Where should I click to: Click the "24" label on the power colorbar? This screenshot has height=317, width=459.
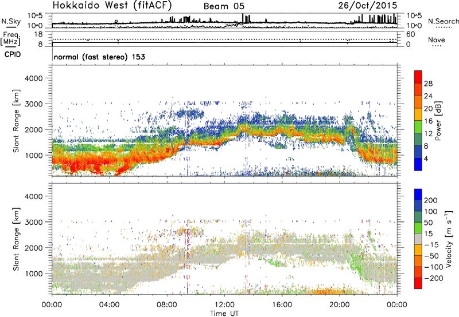pos(428,96)
